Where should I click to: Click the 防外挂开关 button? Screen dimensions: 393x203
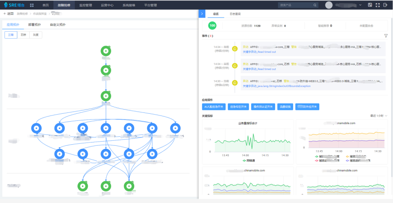307,107
